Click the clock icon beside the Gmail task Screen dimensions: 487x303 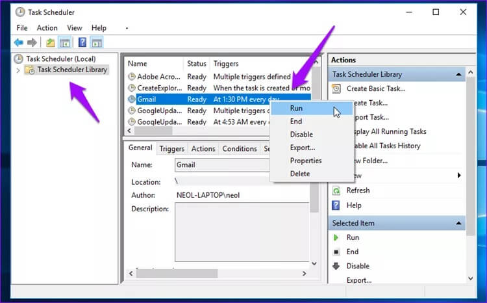[x=132, y=99]
